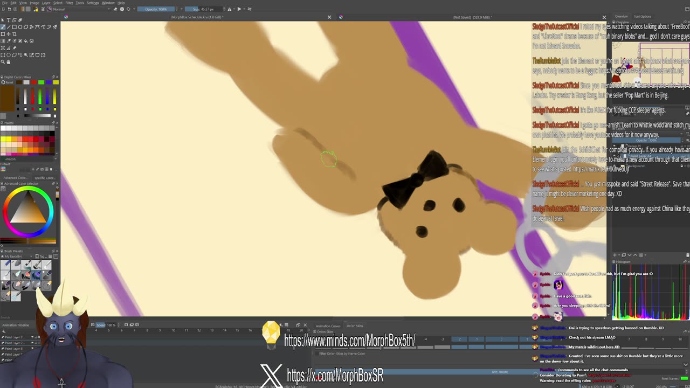
Task: Open the Settings menu
Action: click(93, 3)
